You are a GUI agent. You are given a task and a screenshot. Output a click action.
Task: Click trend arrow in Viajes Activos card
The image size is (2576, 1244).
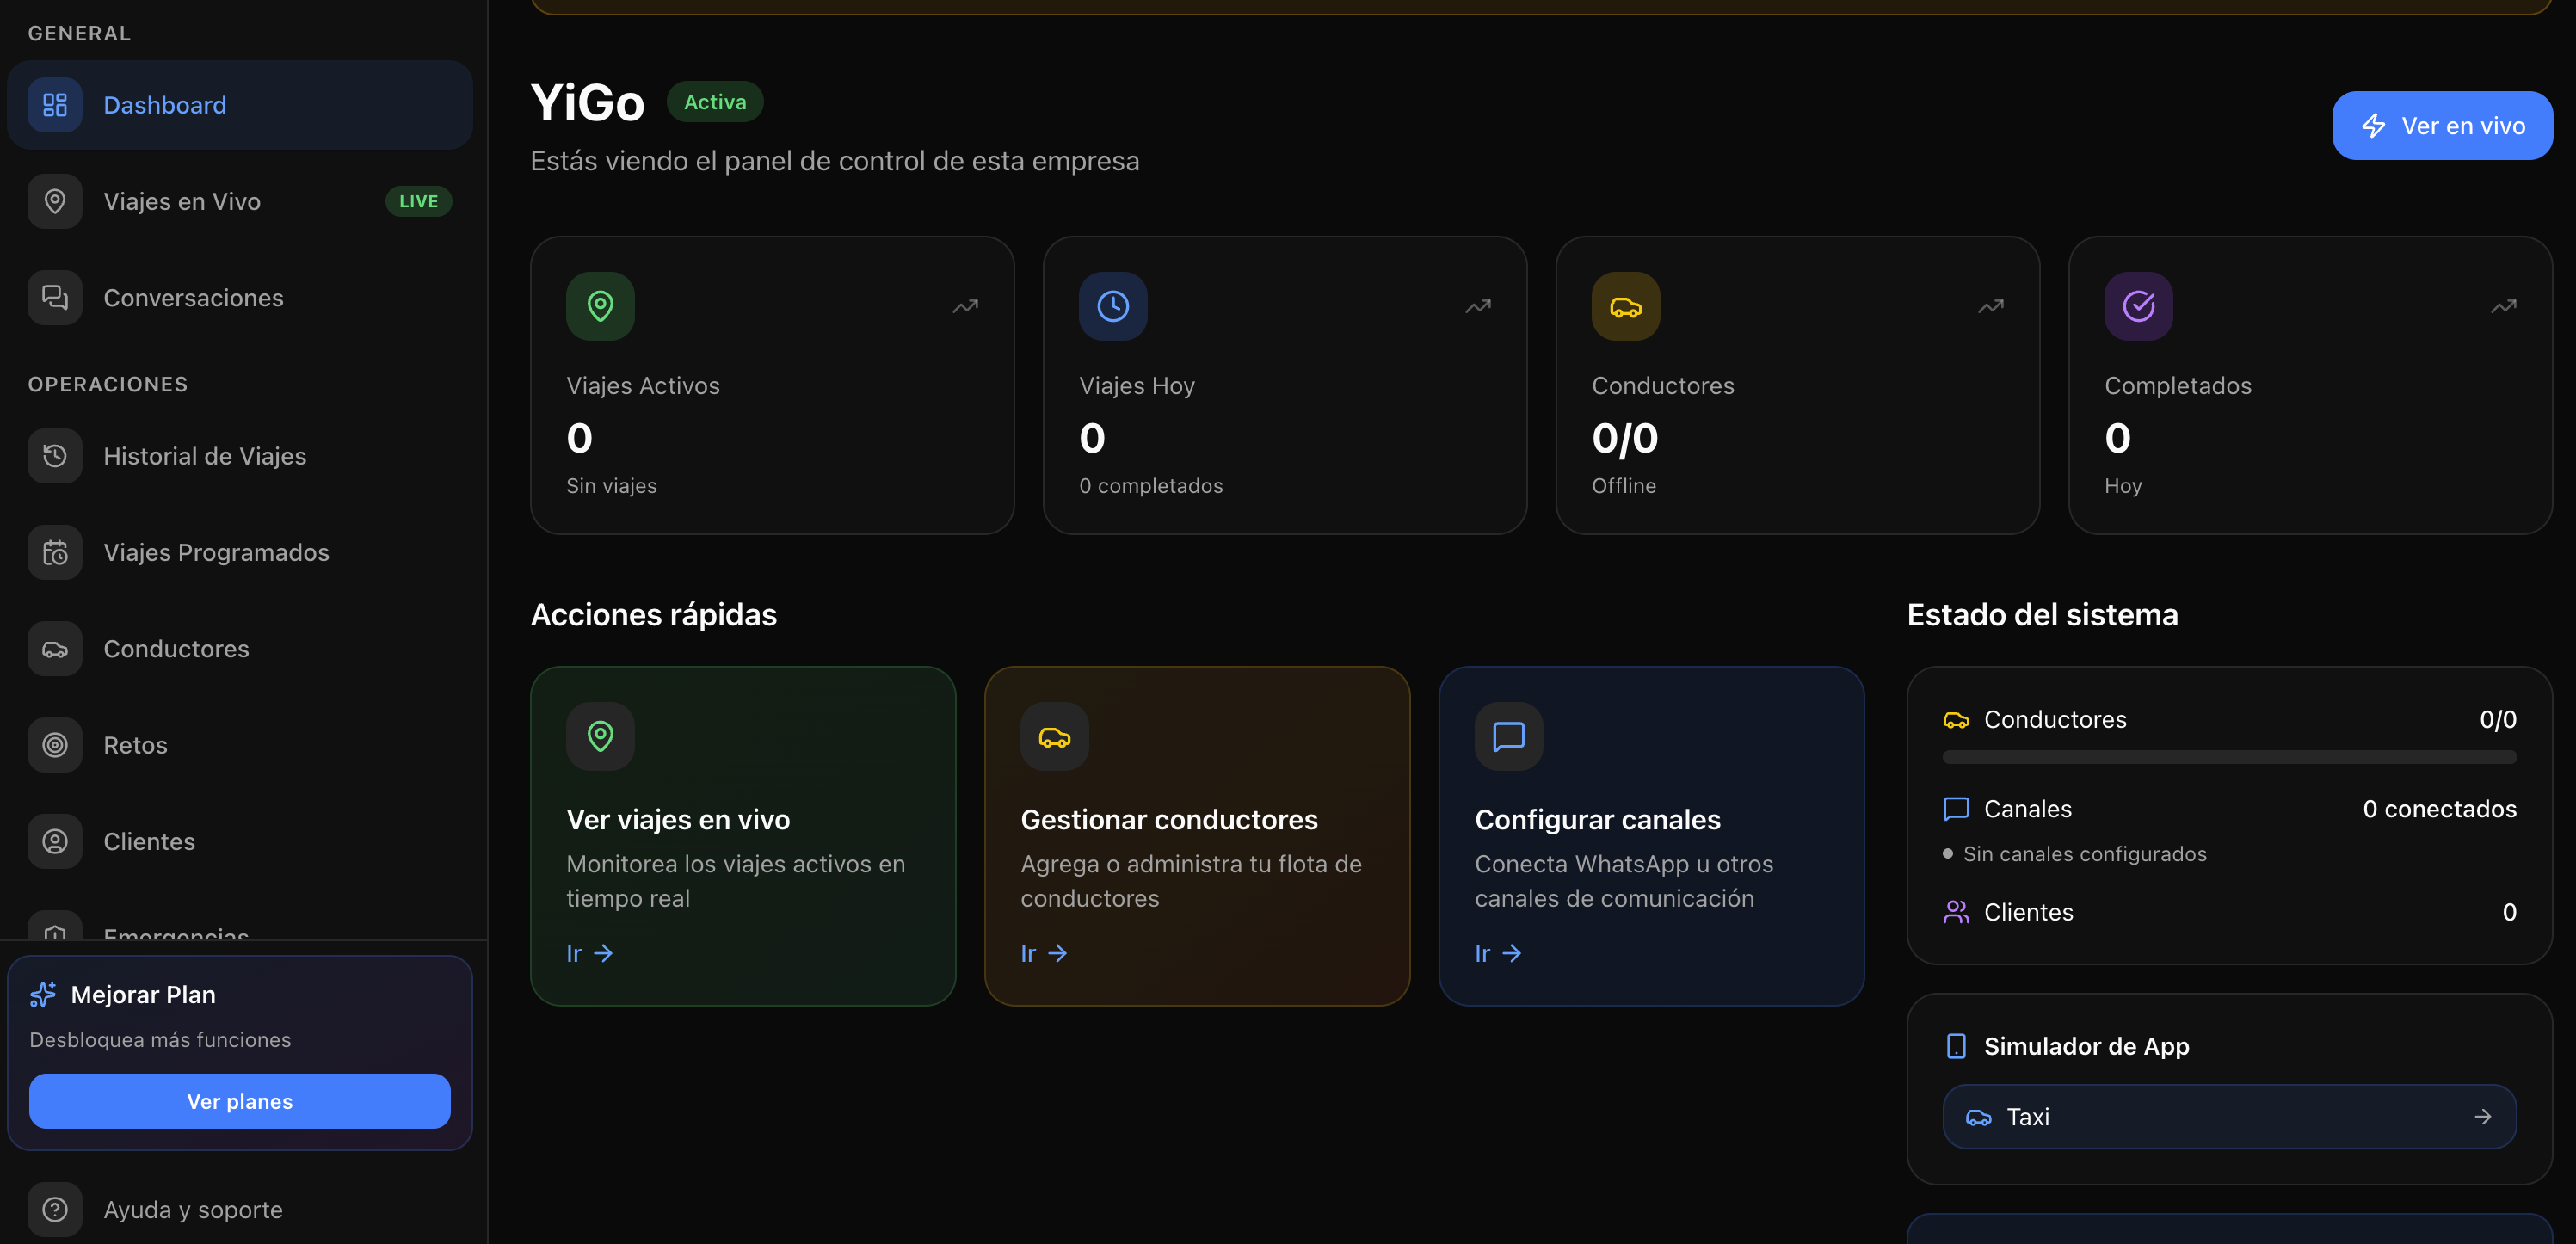point(965,306)
